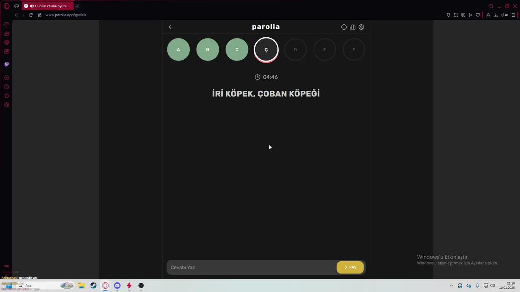This screenshot has width=520, height=292.
Task: Open the sidebar icon marked M
Action: [x=6, y=52]
